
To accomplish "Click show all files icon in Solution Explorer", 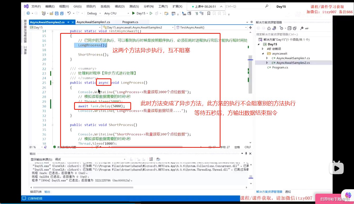I will tap(295, 28).
